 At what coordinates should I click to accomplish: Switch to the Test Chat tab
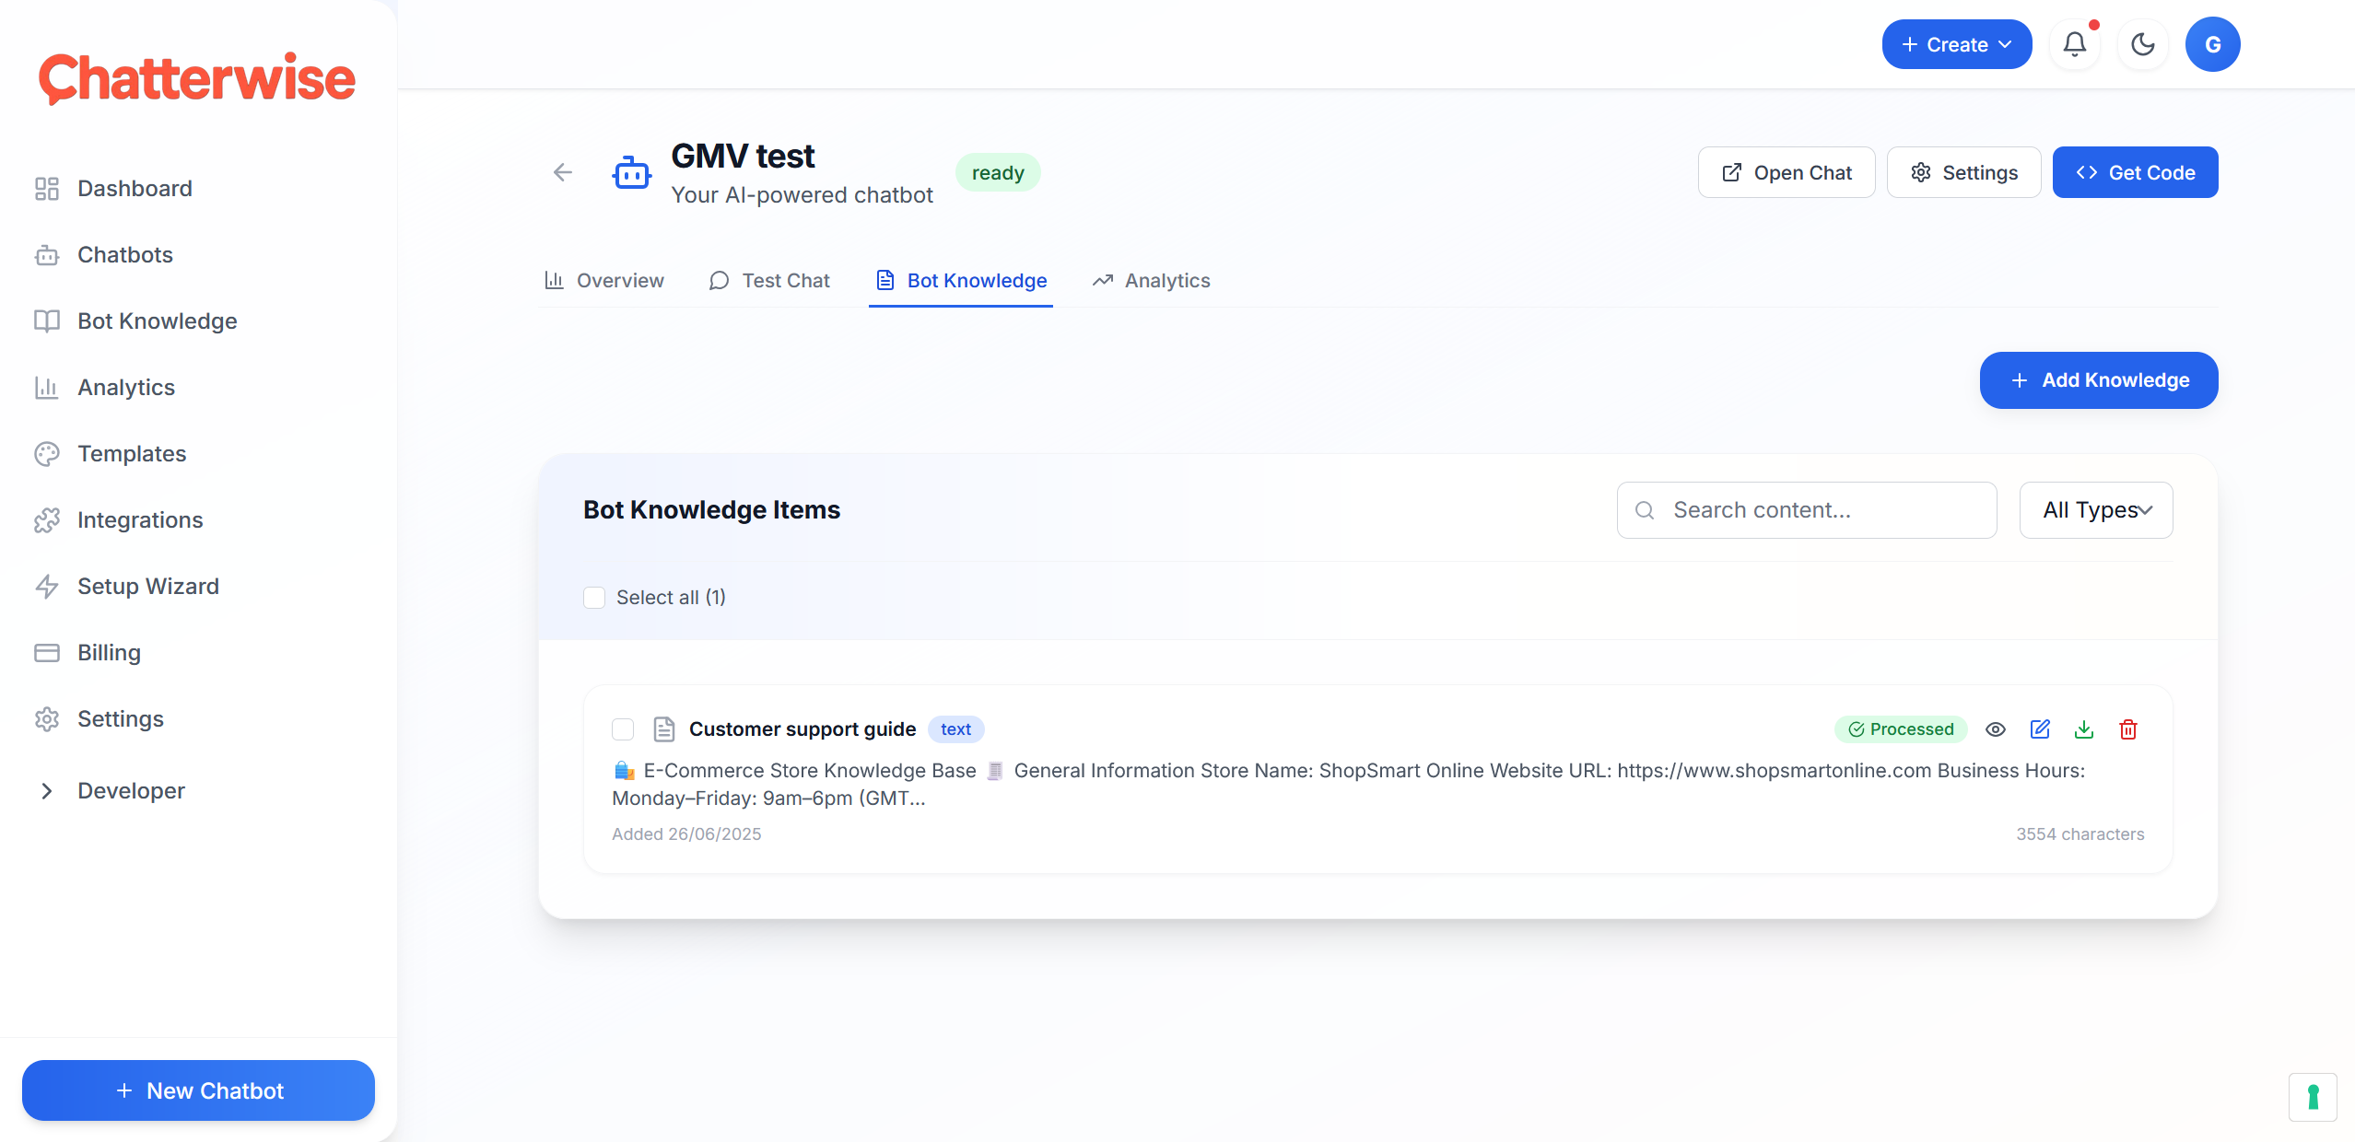coord(769,281)
